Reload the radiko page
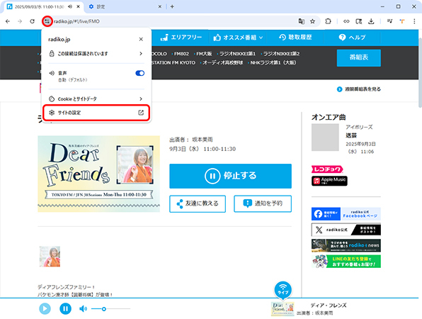Image resolution: width=422 pixels, height=319 pixels. pos(32,21)
